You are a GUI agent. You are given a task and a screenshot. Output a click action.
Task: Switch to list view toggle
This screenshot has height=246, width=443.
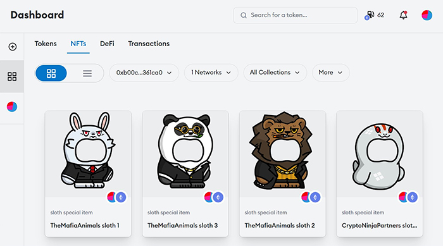pos(87,73)
